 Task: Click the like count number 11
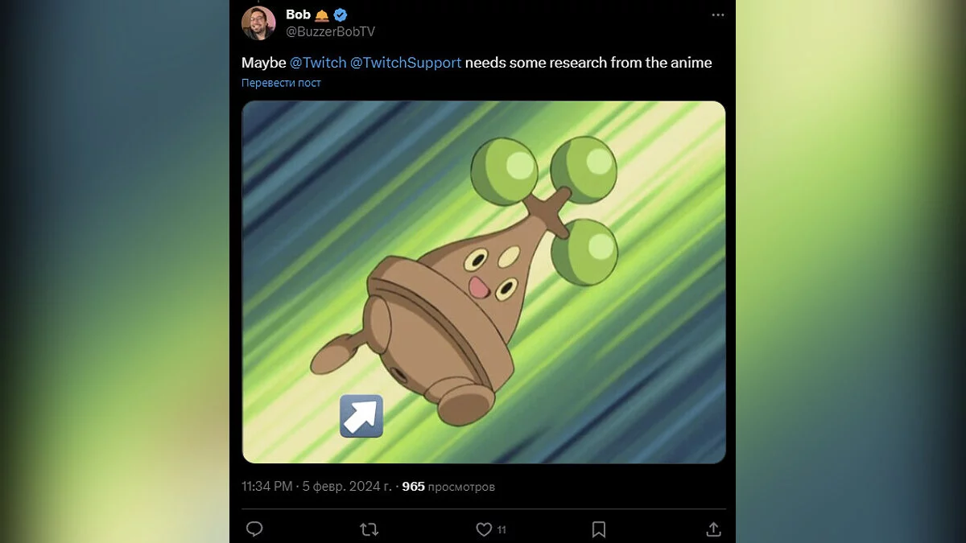[x=502, y=529]
